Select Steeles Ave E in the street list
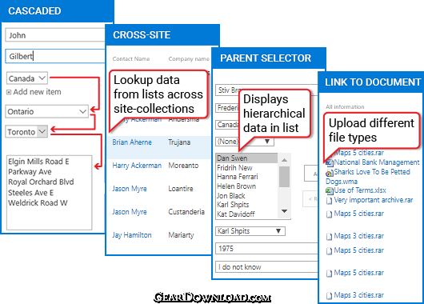Image resolution: width=424 pixels, height=304 pixels. click(x=30, y=193)
